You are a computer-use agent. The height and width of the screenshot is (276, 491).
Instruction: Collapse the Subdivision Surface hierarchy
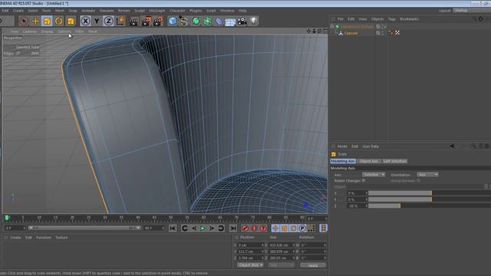pos(332,27)
